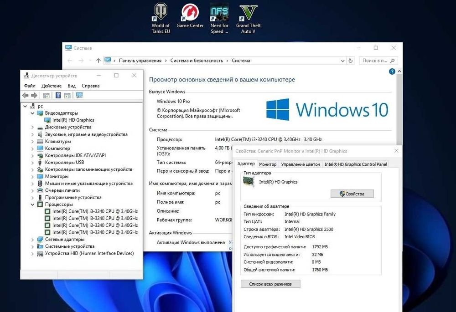Click the Windows 10 Pro edition text
The width and height of the screenshot is (456, 312).
pos(173,101)
